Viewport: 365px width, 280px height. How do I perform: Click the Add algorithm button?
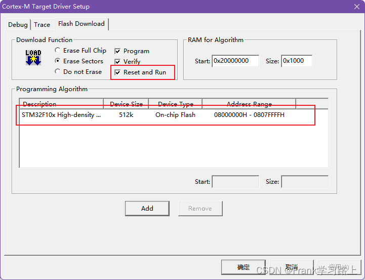pyautogui.click(x=147, y=208)
